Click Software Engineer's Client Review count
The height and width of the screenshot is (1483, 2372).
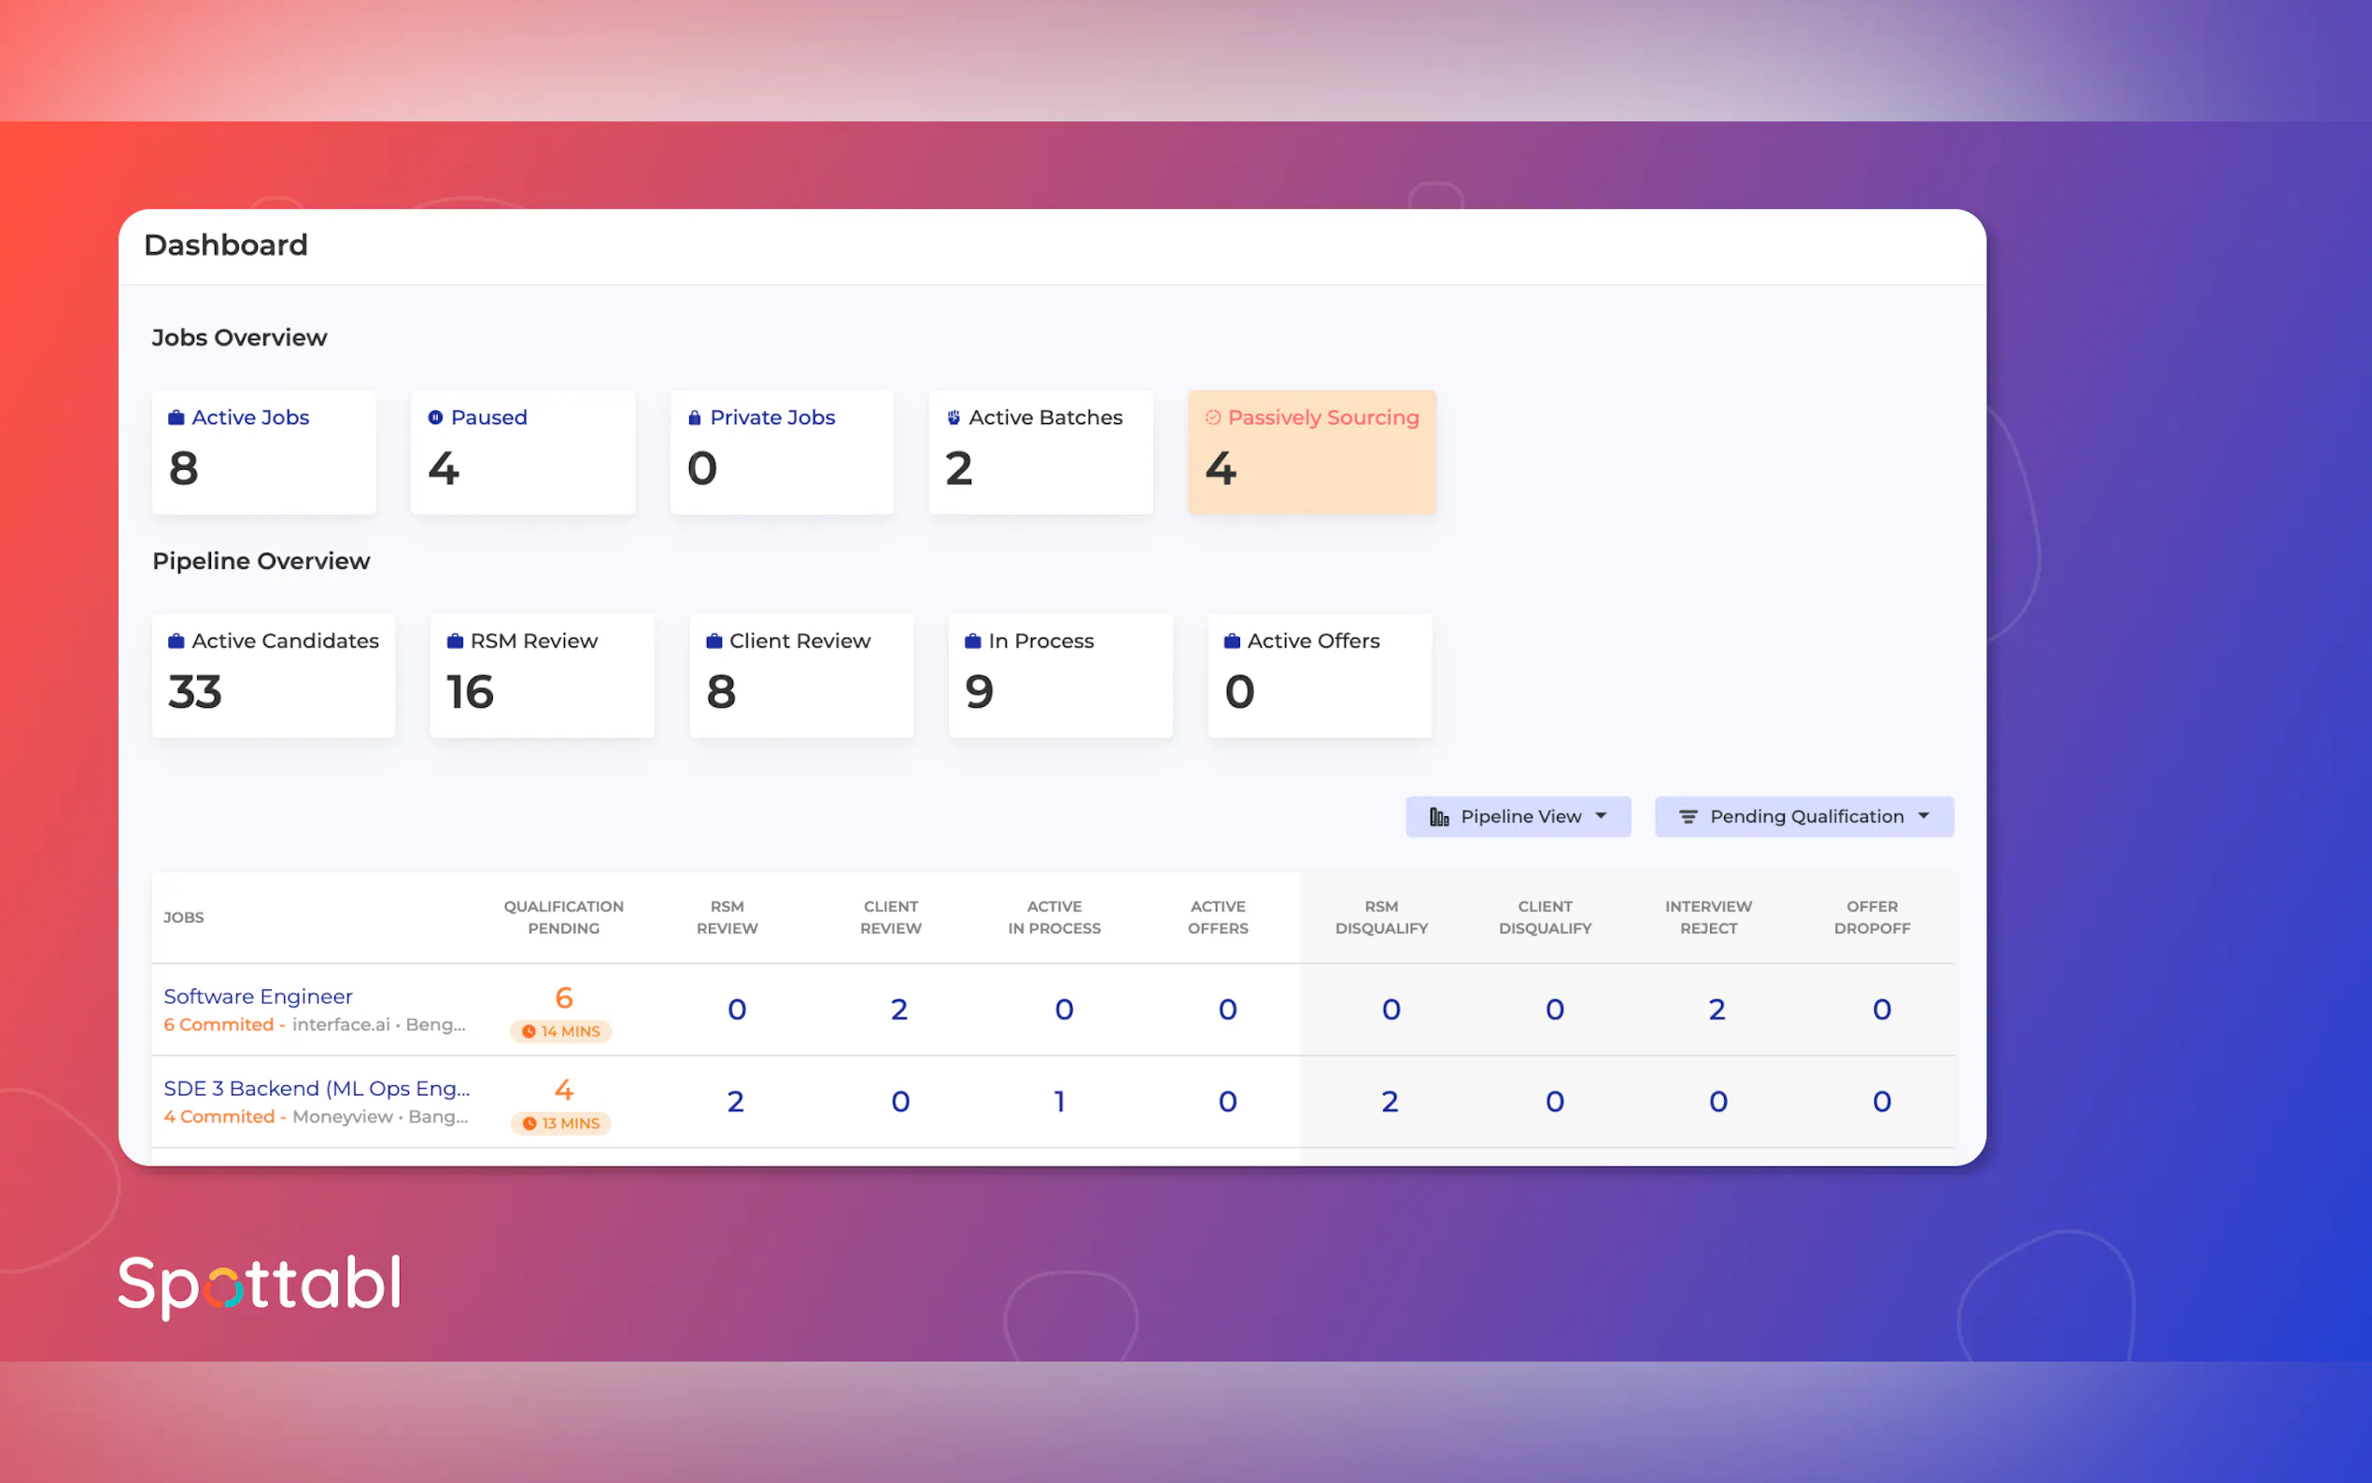(x=899, y=1010)
